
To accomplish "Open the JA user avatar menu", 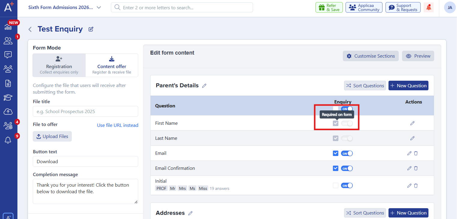I will (450, 7).
